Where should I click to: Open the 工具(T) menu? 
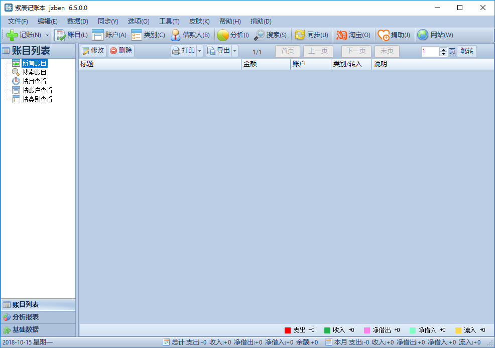click(x=169, y=22)
